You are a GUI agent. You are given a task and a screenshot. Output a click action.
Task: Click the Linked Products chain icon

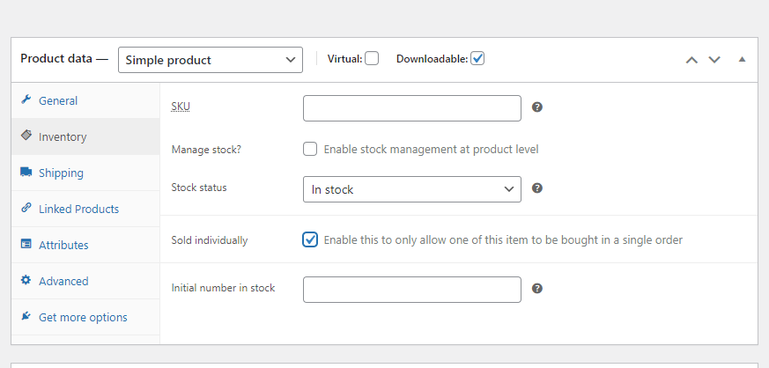tap(26, 209)
